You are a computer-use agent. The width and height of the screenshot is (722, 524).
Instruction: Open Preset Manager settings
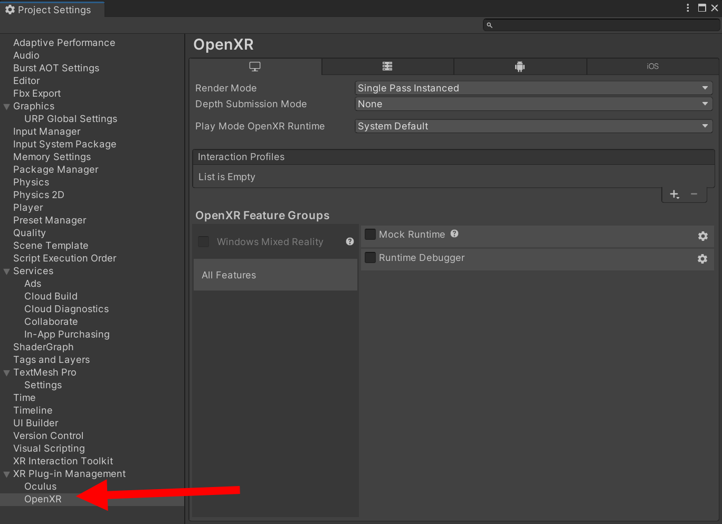point(50,220)
